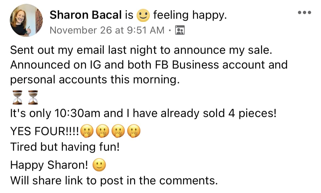Click the November 26 at 9:51 AM timestamp
Viewport: 321px width, 193px height.
click(x=107, y=30)
